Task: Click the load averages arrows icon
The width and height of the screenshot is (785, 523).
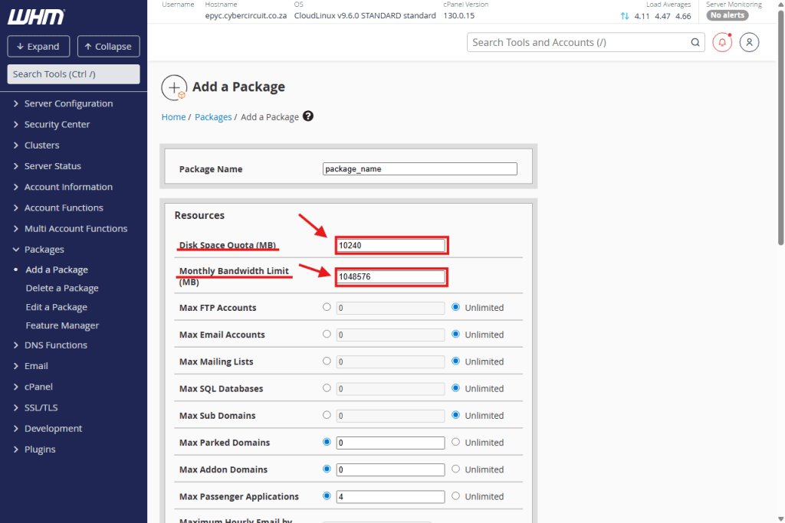Action: tap(625, 16)
